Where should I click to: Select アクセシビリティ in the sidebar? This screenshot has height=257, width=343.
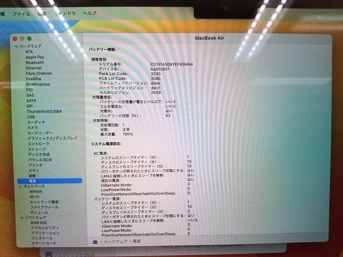[x=45, y=228]
